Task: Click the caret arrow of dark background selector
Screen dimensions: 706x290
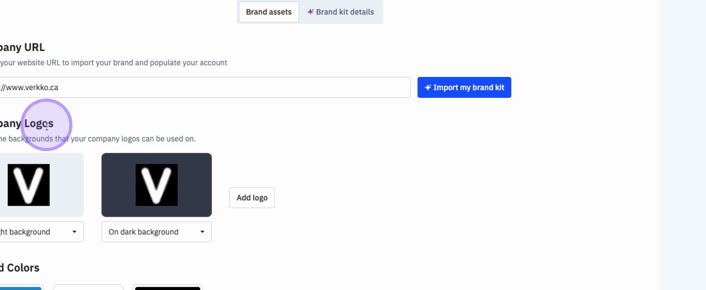Action: click(202, 232)
